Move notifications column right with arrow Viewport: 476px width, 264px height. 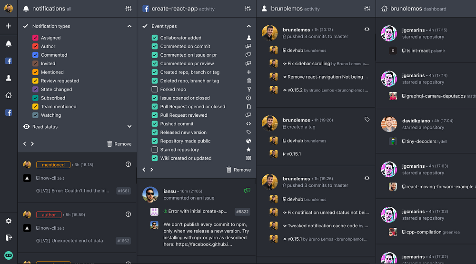32,144
